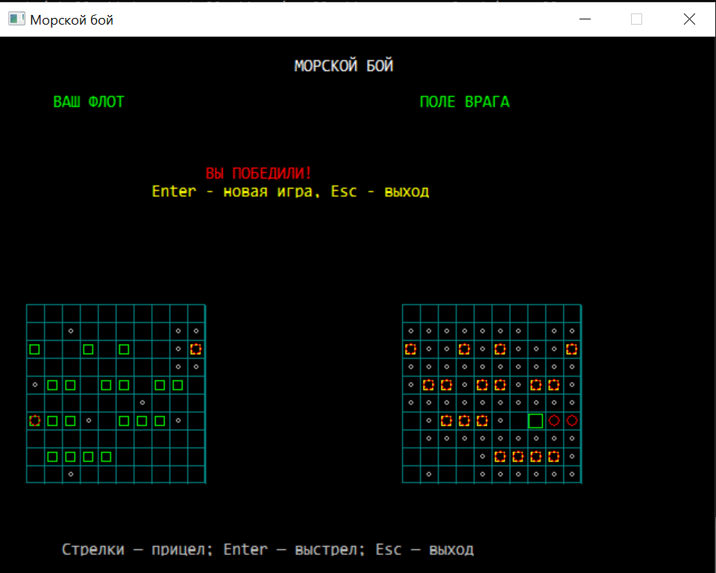Maximize the Морской бой window
Image resolution: width=716 pixels, height=573 pixels.
click(636, 19)
